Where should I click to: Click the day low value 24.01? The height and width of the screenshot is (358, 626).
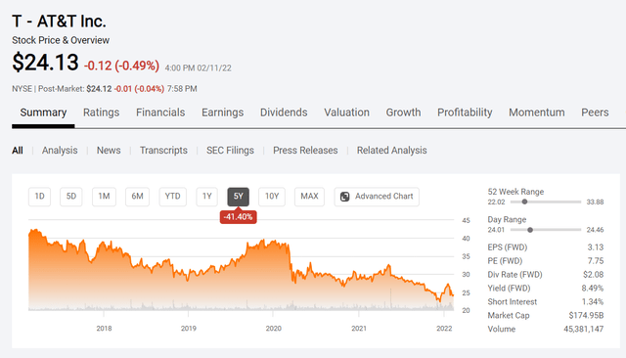[x=496, y=230]
